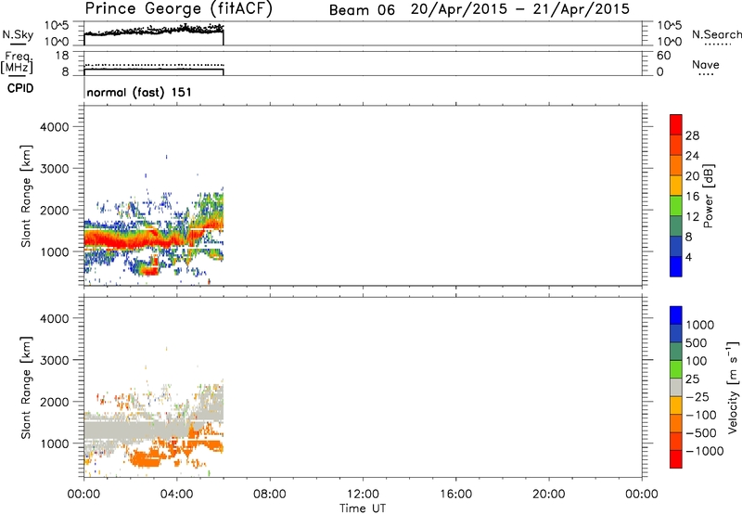Click the 16:00 time axis tick label

(455, 495)
